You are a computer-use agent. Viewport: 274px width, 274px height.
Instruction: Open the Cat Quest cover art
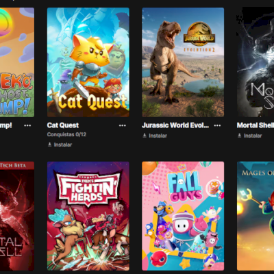tap(88, 62)
